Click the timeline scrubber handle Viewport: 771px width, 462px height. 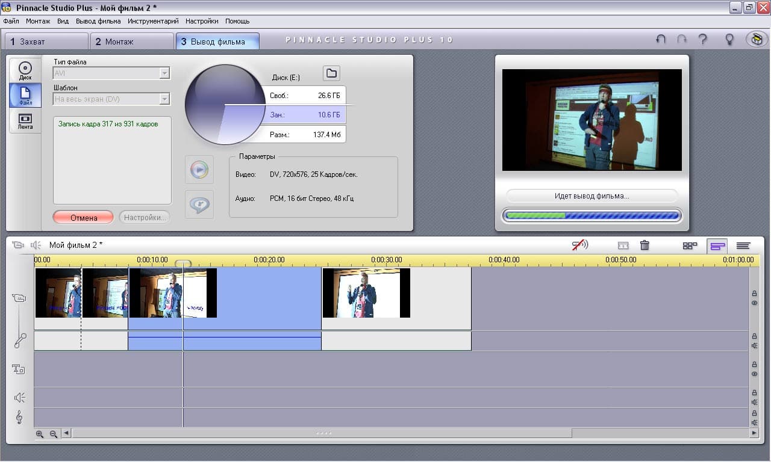click(183, 263)
